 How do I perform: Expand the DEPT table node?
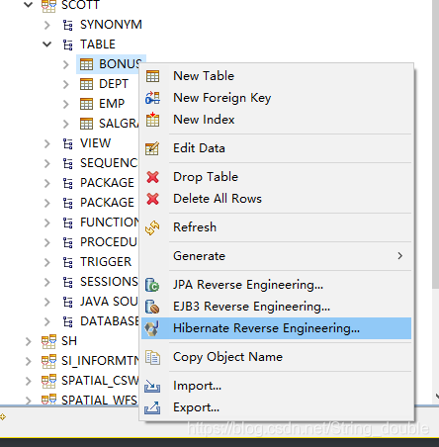point(66,84)
